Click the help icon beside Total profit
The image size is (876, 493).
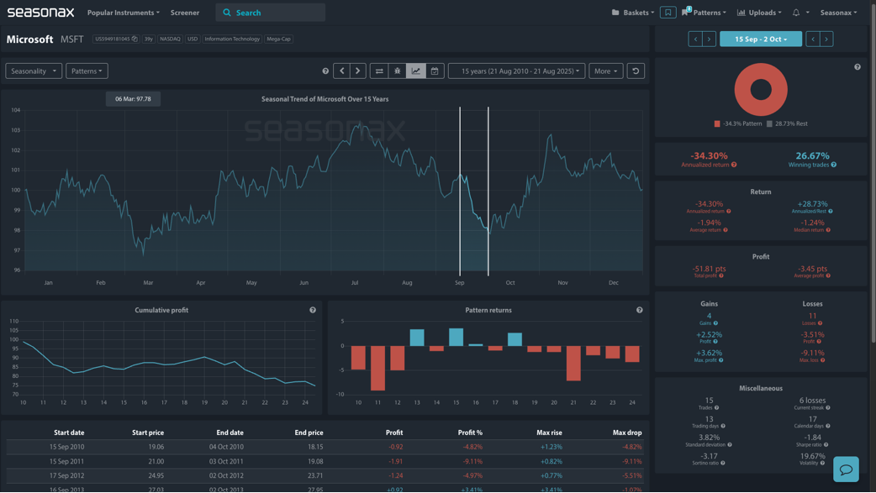tap(721, 275)
